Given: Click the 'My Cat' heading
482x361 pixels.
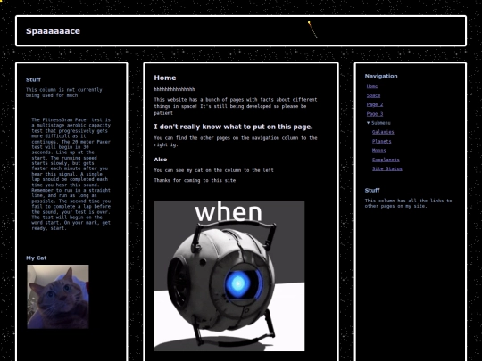Looking at the screenshot, I should [x=37, y=258].
